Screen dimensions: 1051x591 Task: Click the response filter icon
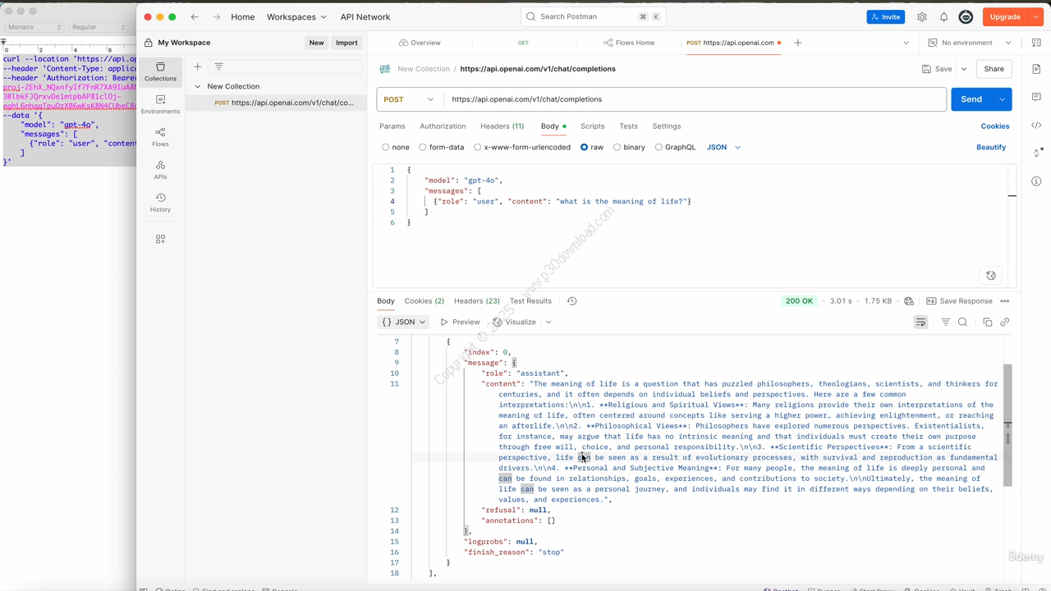click(945, 323)
